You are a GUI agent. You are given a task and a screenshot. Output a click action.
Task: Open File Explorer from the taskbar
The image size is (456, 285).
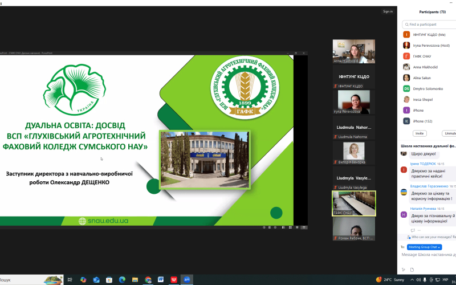[135, 280]
